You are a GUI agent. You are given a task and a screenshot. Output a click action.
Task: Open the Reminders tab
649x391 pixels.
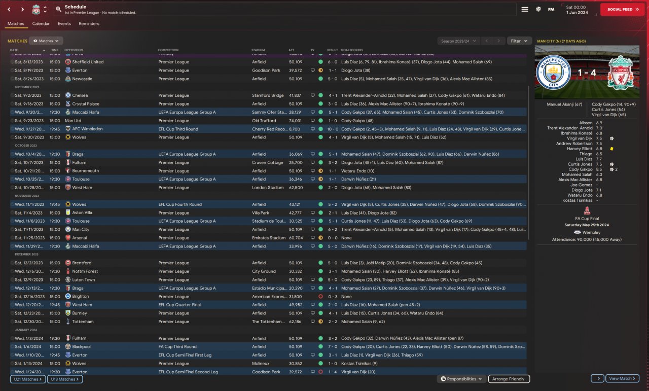tap(89, 24)
